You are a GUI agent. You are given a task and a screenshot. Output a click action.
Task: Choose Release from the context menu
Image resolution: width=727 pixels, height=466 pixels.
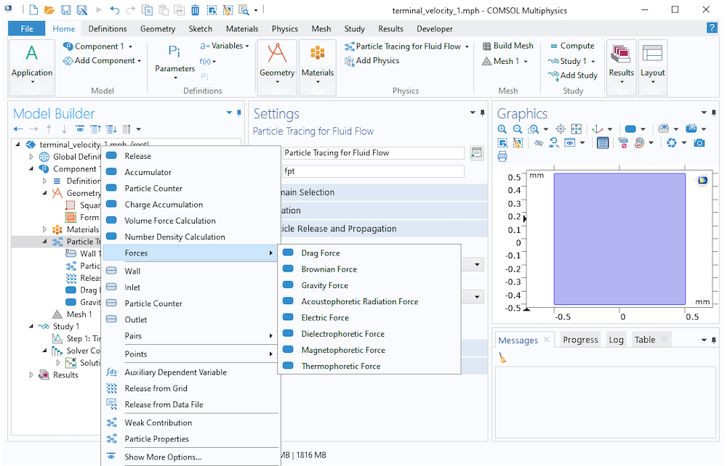point(190,156)
